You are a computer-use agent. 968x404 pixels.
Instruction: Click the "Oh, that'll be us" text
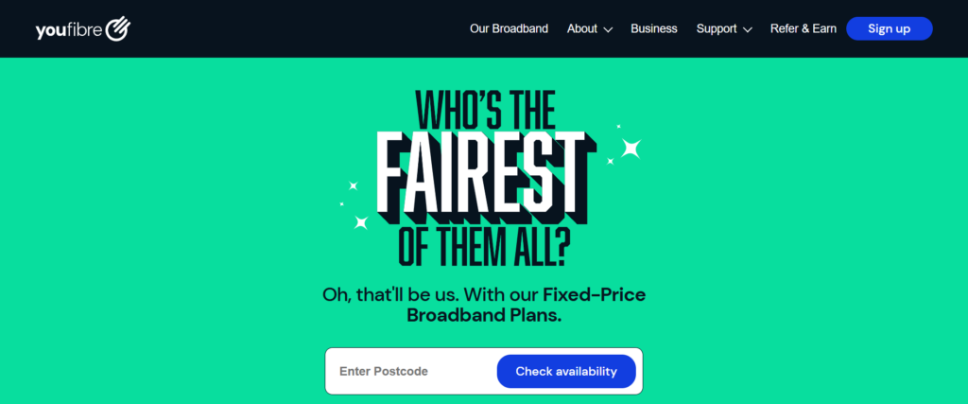(x=396, y=294)
